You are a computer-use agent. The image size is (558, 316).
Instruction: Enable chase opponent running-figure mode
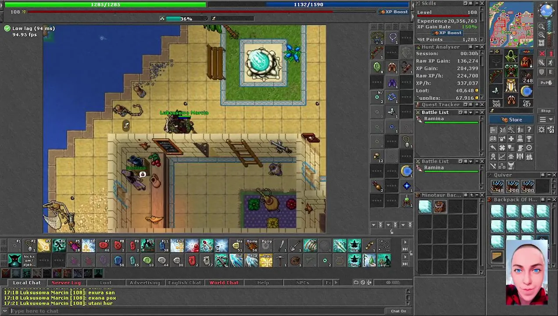pyautogui.click(x=551, y=62)
